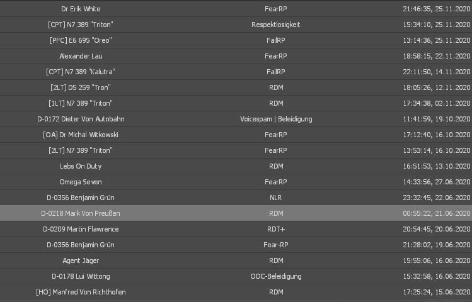Select the D-0356 Benjamin Grün NLR row
The height and width of the screenshot is (302, 472).
tap(236, 198)
